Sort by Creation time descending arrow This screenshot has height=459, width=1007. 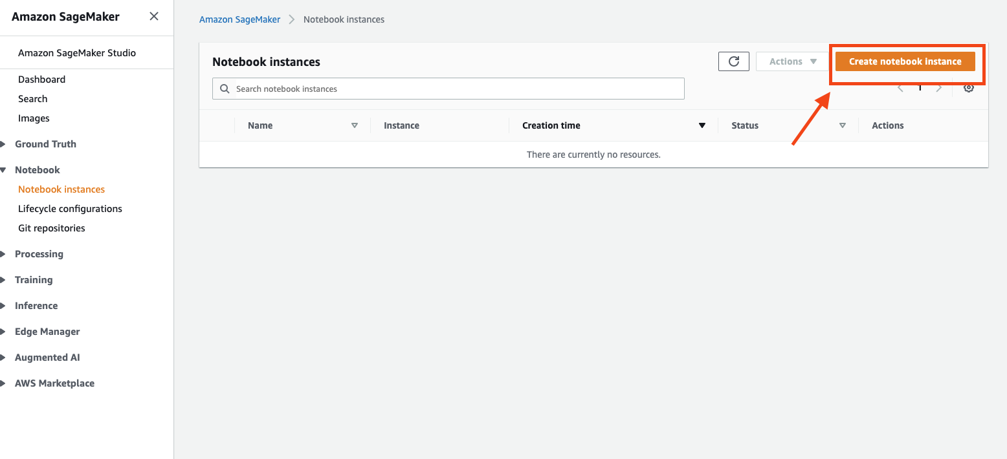click(x=702, y=125)
